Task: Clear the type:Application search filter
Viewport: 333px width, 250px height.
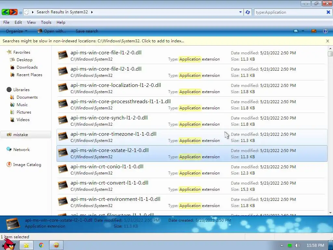Action: (328, 12)
